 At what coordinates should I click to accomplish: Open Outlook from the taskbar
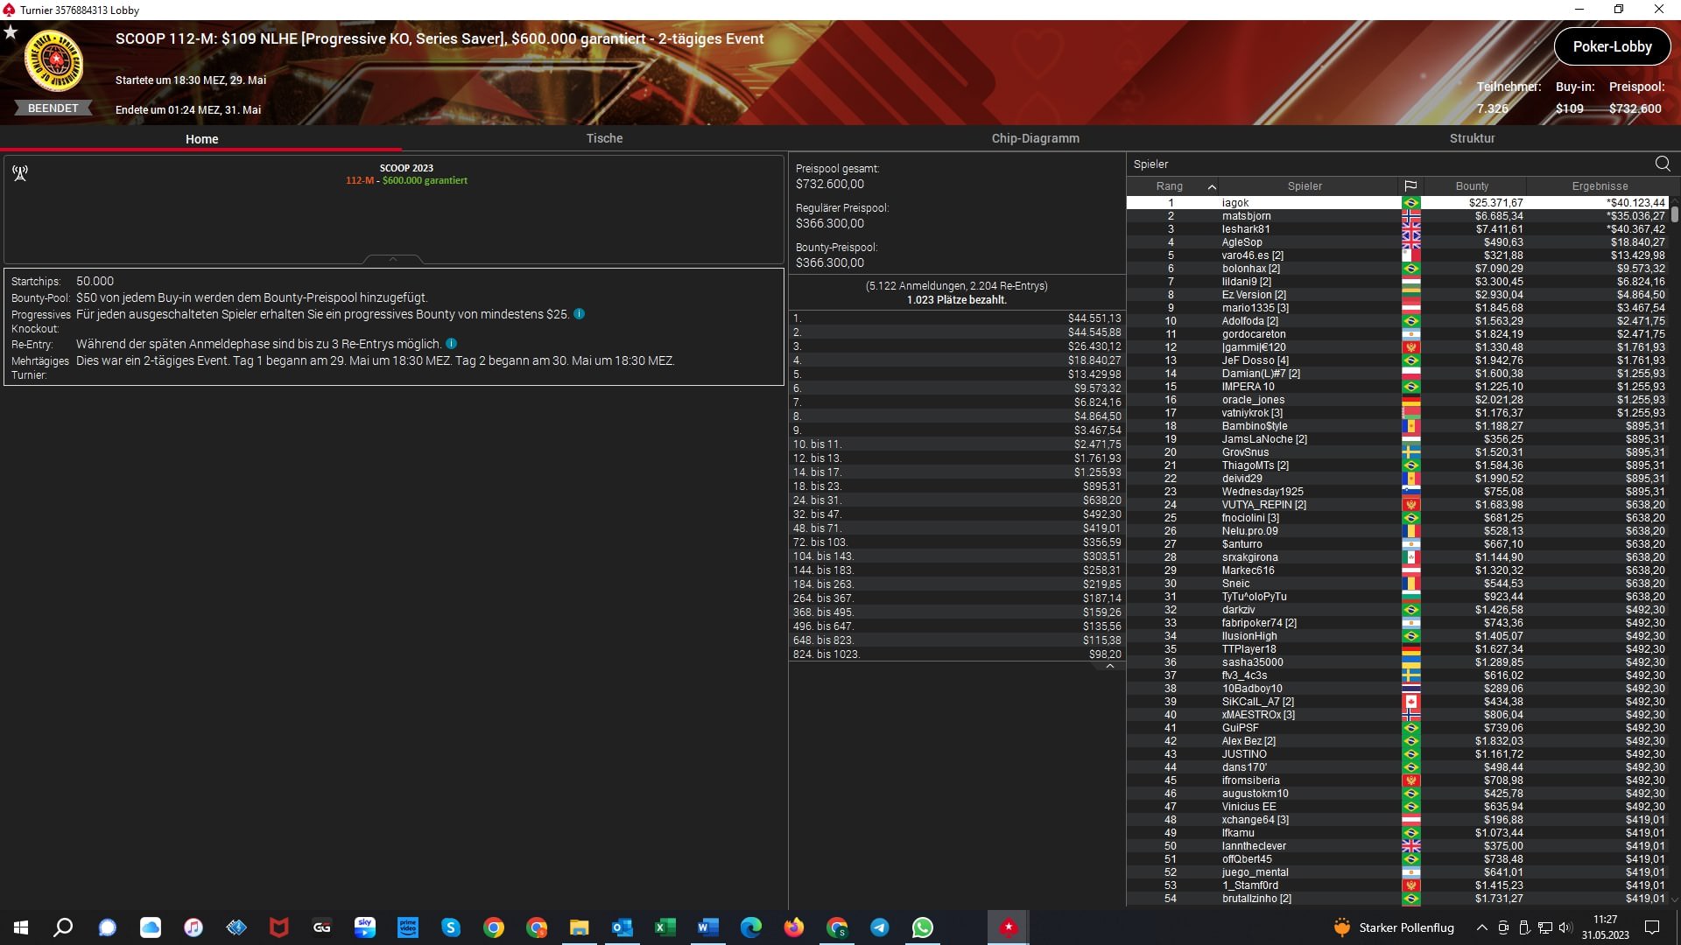622,927
